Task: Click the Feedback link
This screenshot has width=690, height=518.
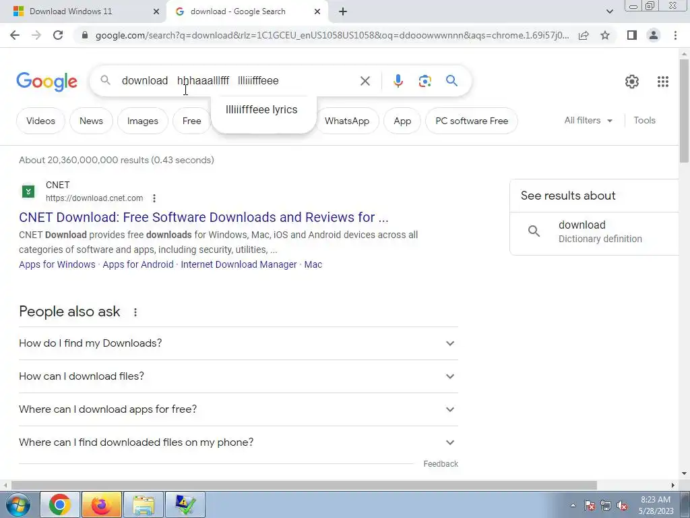Action: 441,464
